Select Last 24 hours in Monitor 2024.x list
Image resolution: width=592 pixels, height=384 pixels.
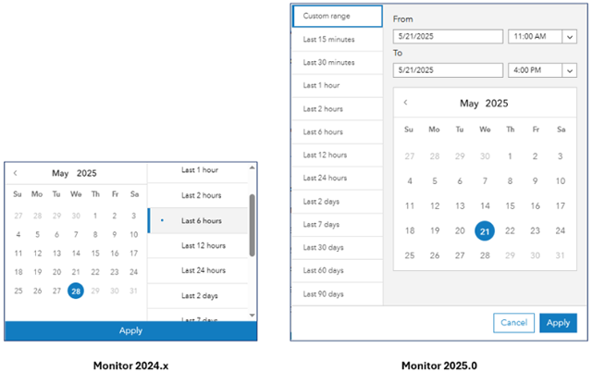[197, 270]
